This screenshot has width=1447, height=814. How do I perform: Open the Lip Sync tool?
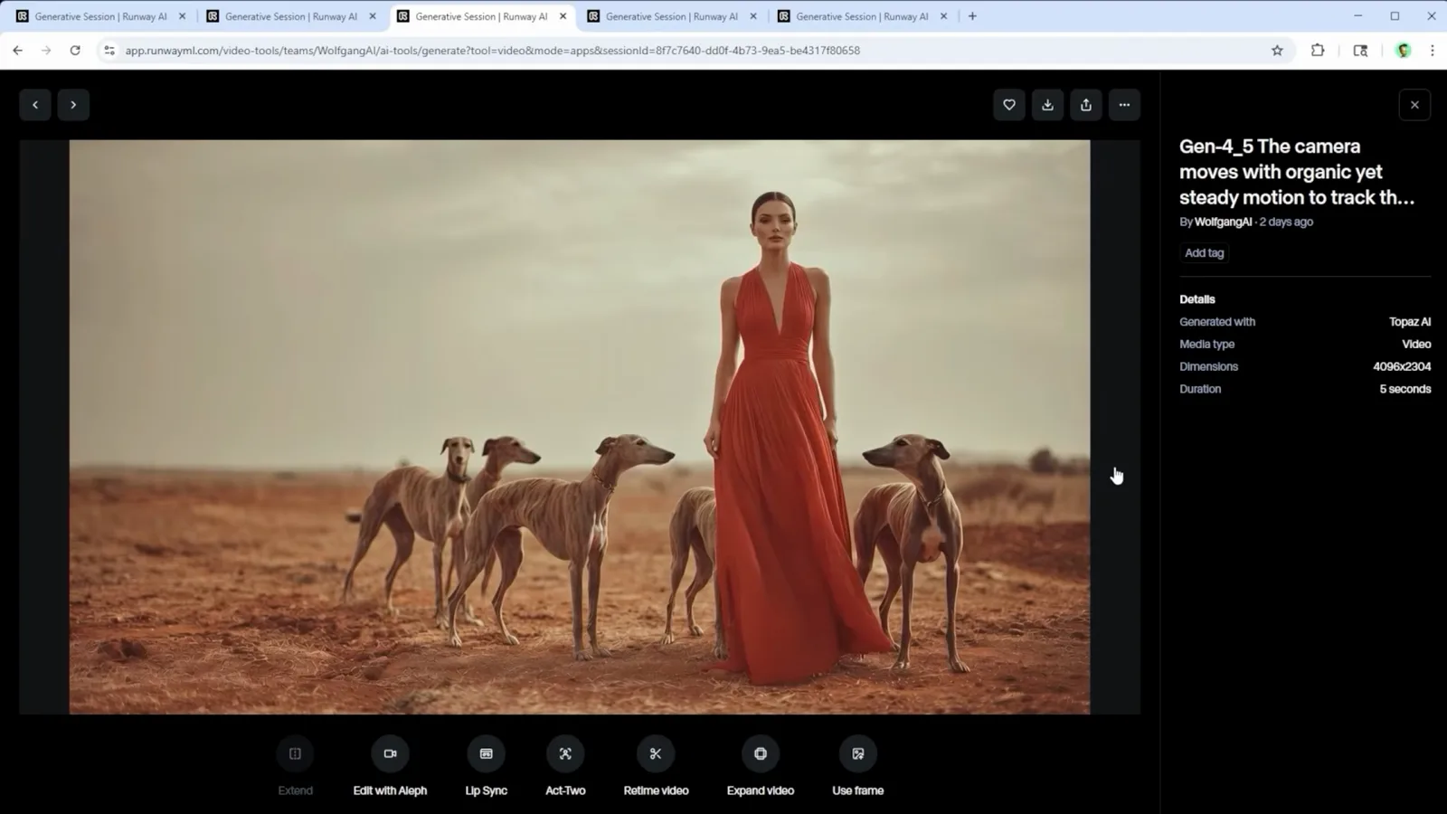(x=486, y=753)
